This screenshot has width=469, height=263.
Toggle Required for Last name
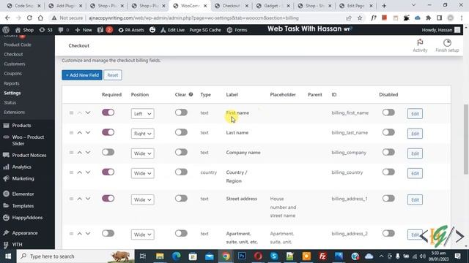point(108,132)
